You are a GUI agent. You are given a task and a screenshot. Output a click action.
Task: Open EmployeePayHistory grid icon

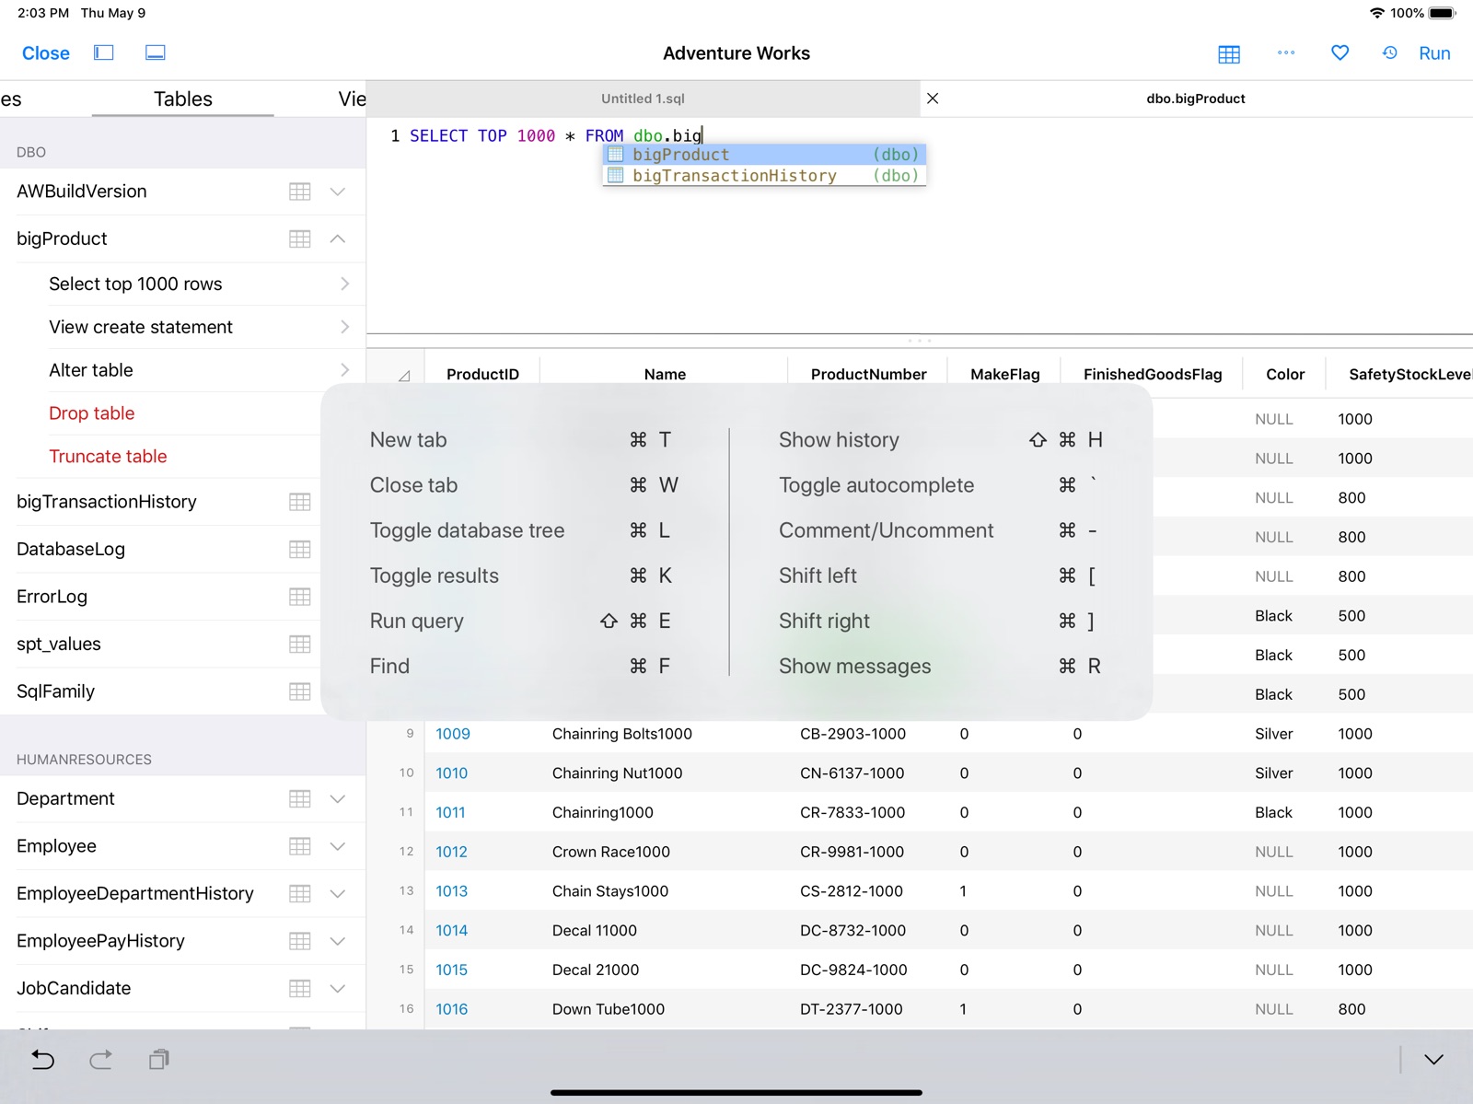point(300,941)
